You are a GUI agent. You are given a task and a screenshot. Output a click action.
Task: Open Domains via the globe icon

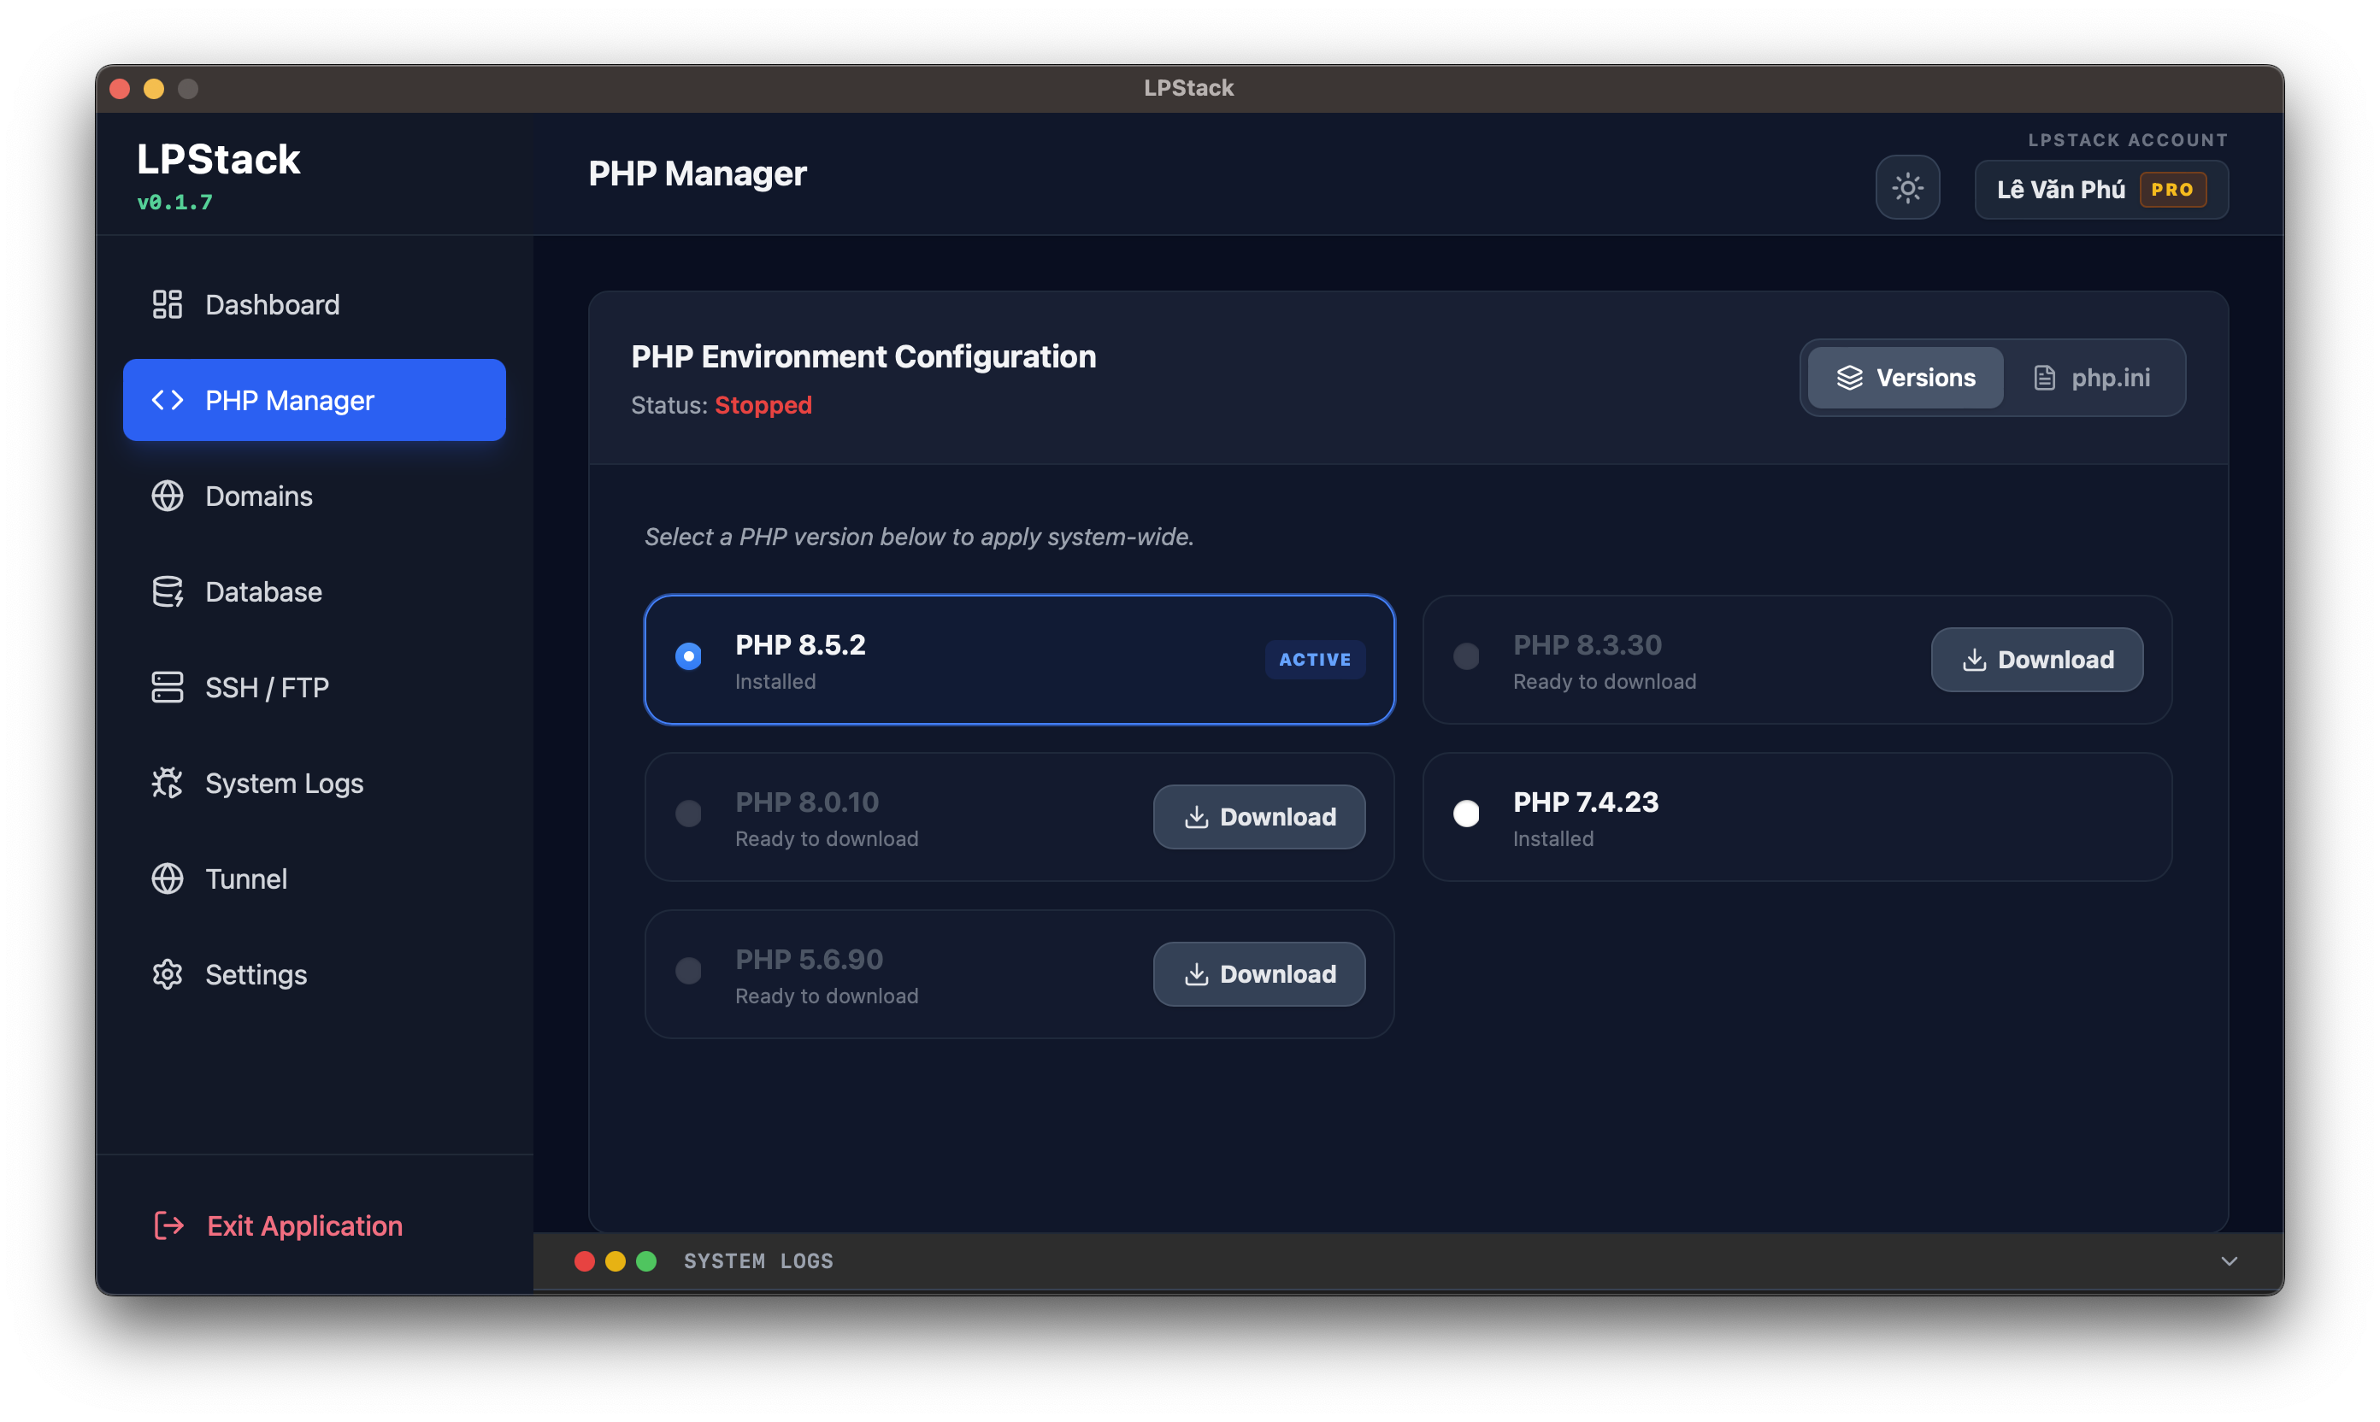pos(168,496)
